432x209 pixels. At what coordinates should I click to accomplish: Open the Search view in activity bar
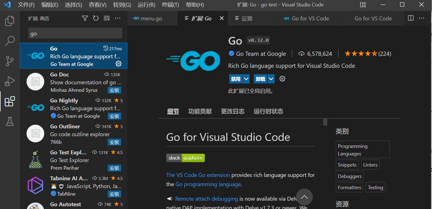[10, 41]
